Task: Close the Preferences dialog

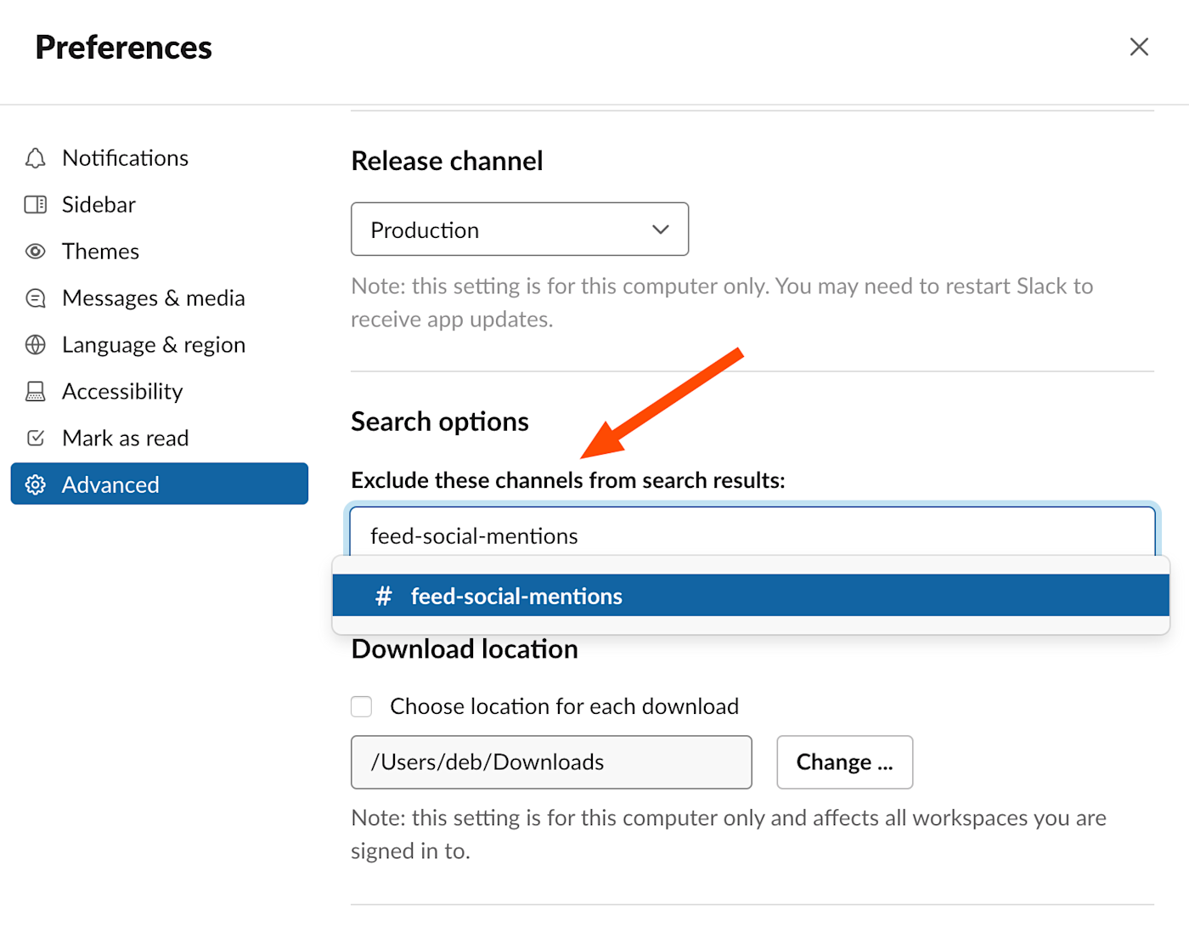Action: [x=1139, y=47]
